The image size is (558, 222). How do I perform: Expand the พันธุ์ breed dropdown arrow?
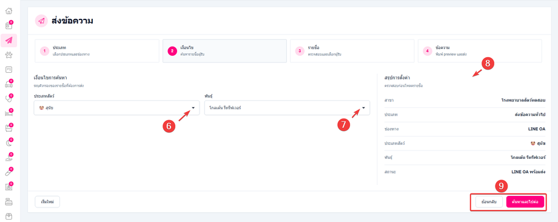point(364,108)
